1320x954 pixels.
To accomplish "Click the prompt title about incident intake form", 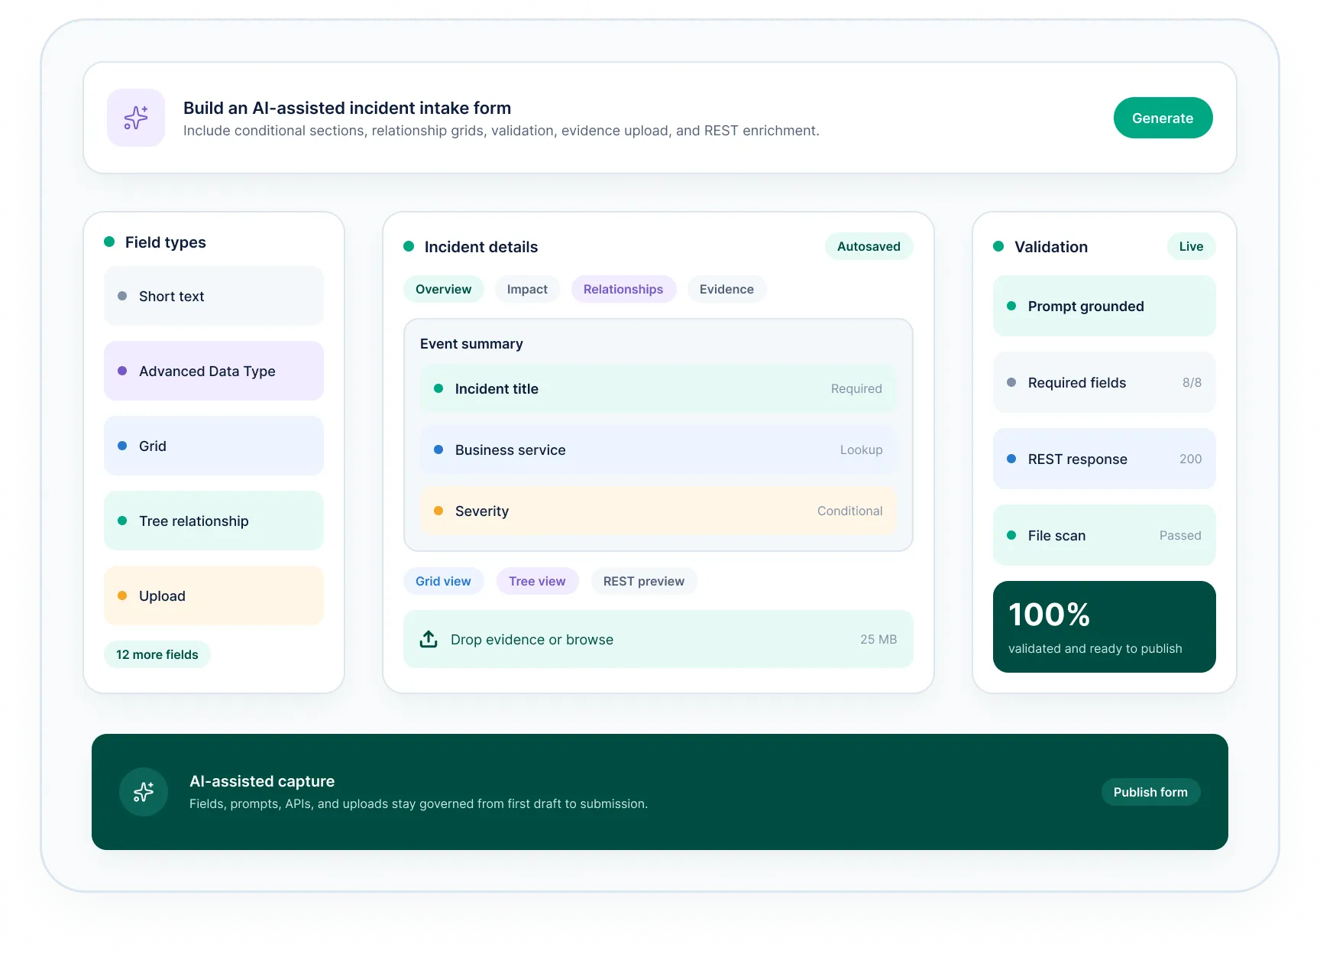I will tap(347, 108).
